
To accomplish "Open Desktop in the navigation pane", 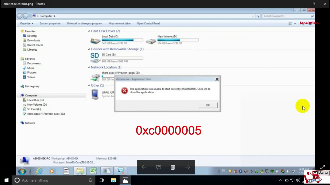I will 32,36.
